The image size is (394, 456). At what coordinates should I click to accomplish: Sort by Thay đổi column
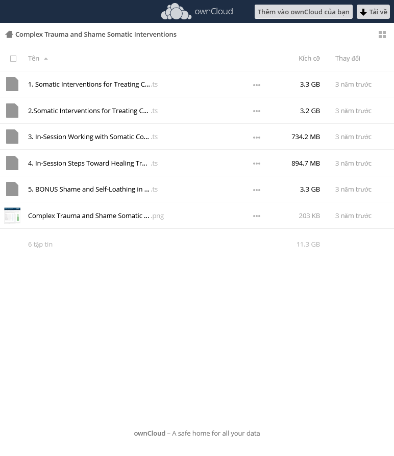348,59
